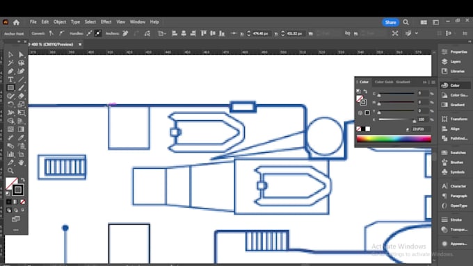Swap fill and stroke in Color panel
473x266 pixels.
tap(365, 91)
